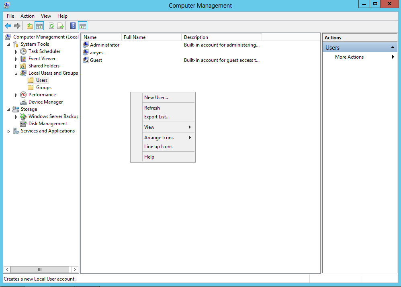Choose New User... from the context menu

pos(156,98)
